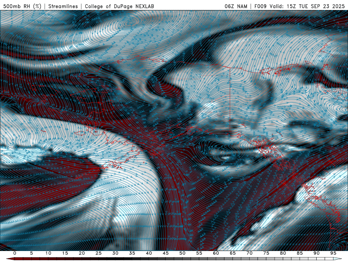Click the "10" label on the color scale
Viewport: 348px width, 261px height.
[48, 253]
